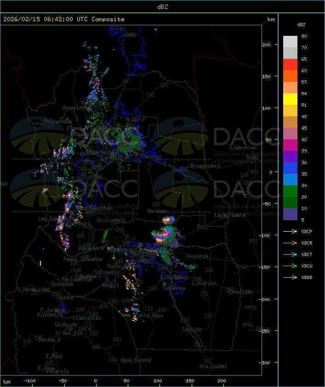Screen dimensions: 325x387
Task: Click the Parlamentos place label
Action: tap(77, 279)
